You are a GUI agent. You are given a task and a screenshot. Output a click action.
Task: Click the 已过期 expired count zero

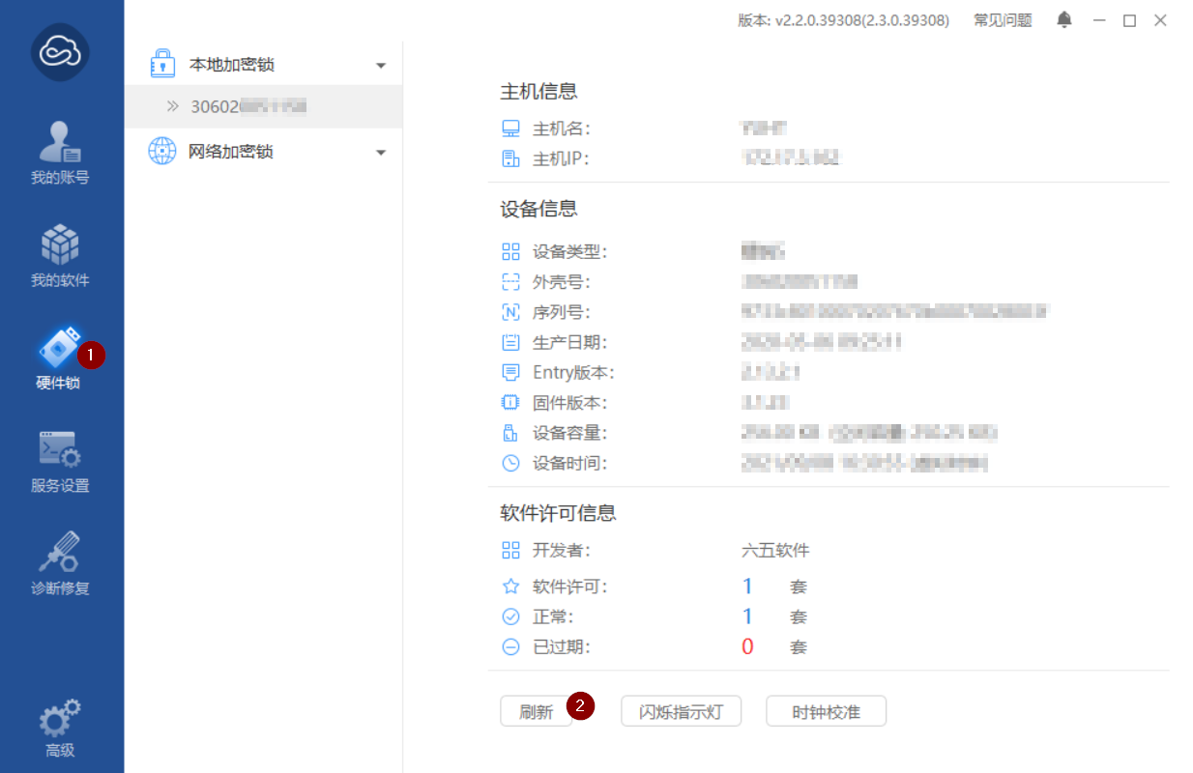pos(747,646)
